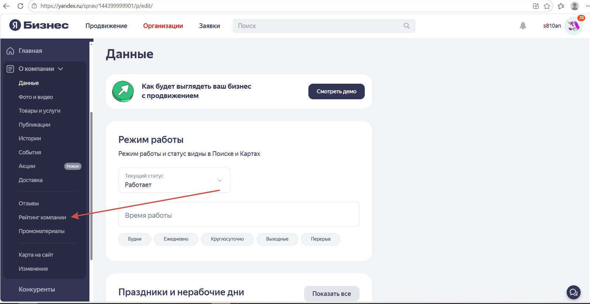Click the Режим работы heading
The height and width of the screenshot is (304, 590).
151,140
